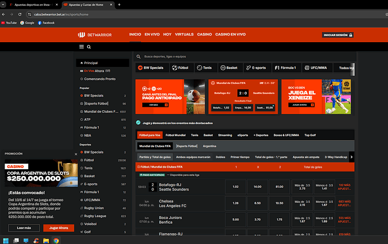Image resolution: width=388 pixels, height=244 pixels.
Task: Bet 6.50 draw Chelsea vs Los Angeles FC
Action: pos(258,203)
